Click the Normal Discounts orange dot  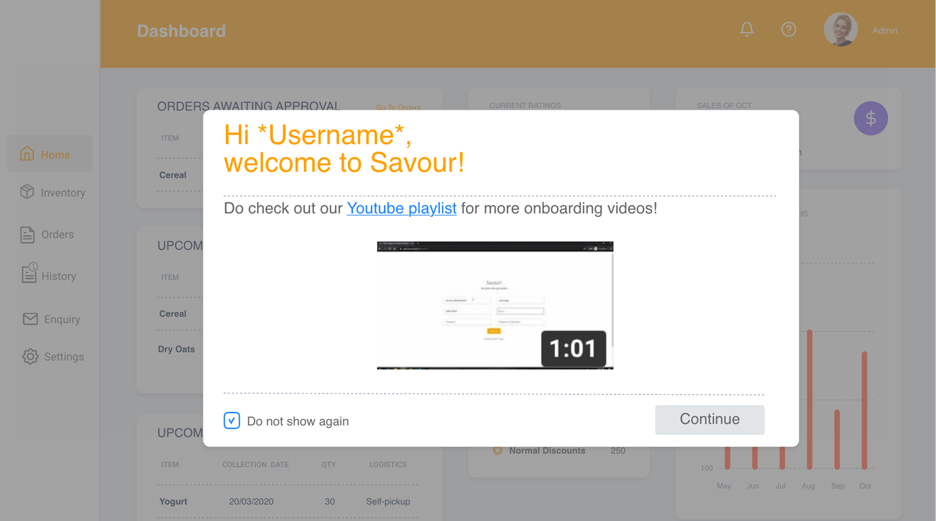pos(497,450)
